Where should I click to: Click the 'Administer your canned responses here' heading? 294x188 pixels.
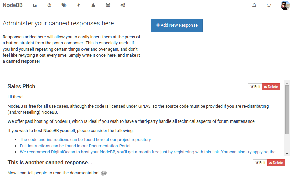pos(58,23)
